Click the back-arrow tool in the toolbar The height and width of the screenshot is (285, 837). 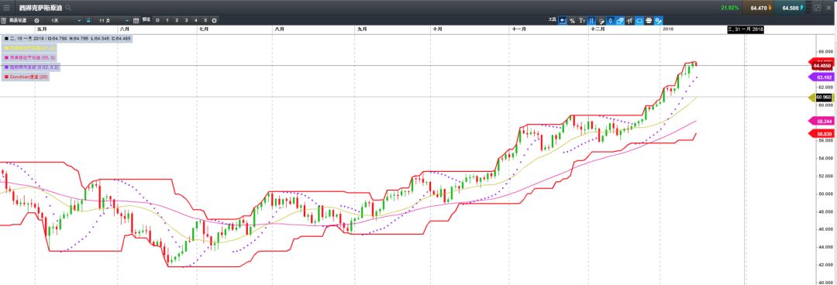coord(563,20)
